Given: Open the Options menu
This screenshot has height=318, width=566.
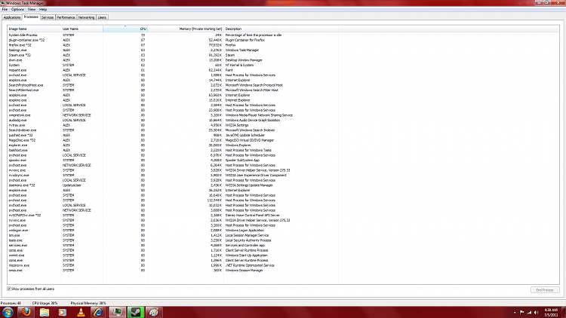Looking at the screenshot, I should 17,9.
